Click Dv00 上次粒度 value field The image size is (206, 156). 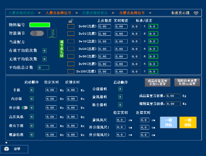[x=104, y=27]
